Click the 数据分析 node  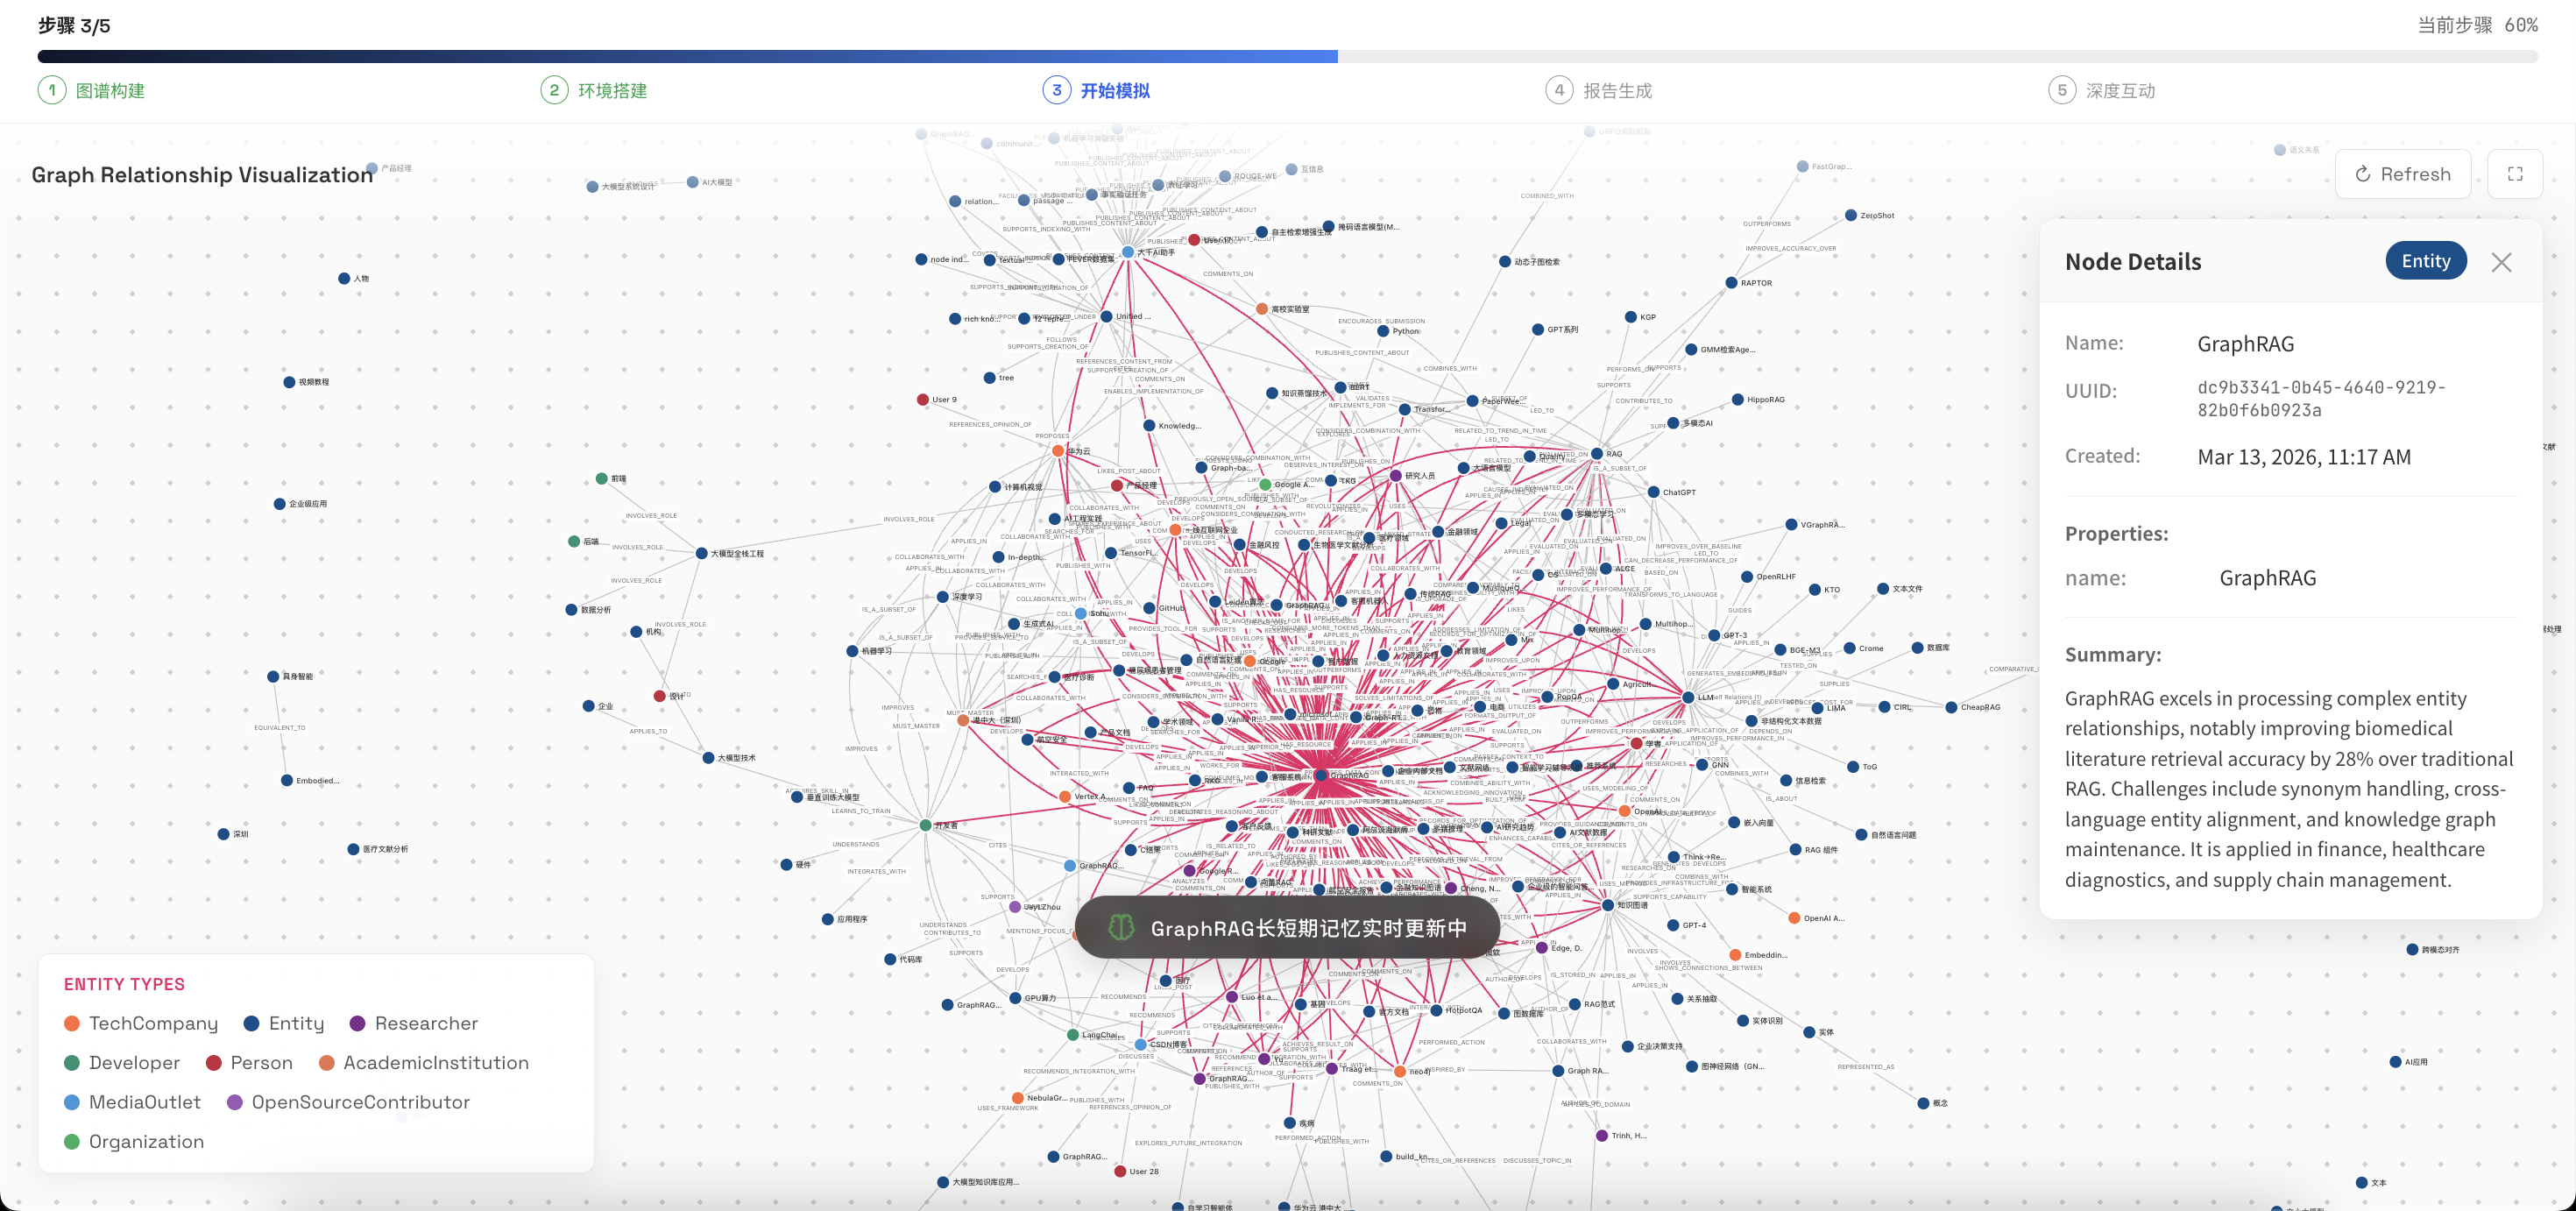(x=571, y=610)
